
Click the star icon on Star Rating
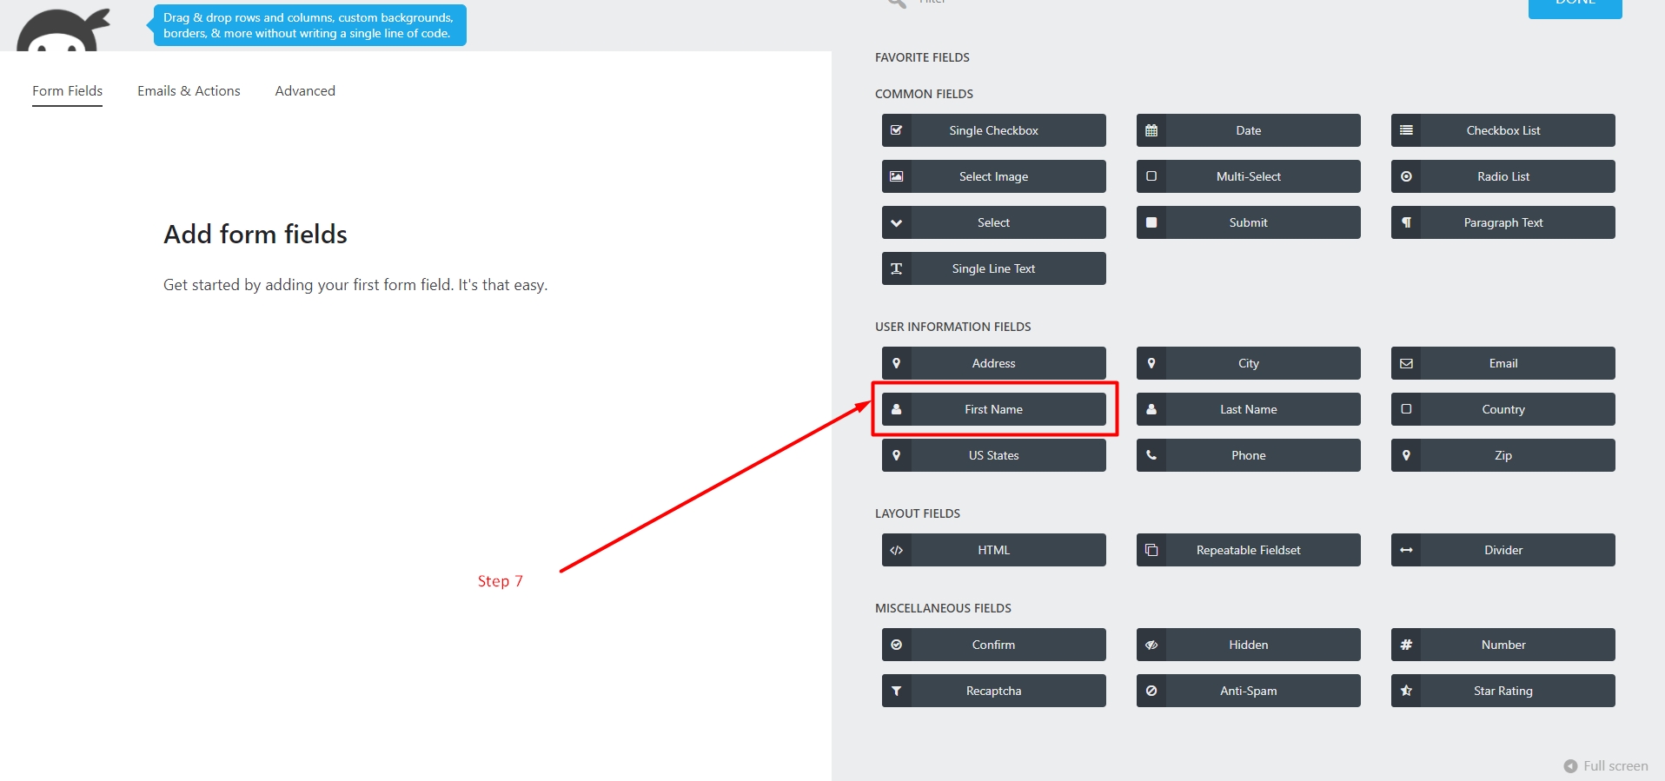(1405, 691)
